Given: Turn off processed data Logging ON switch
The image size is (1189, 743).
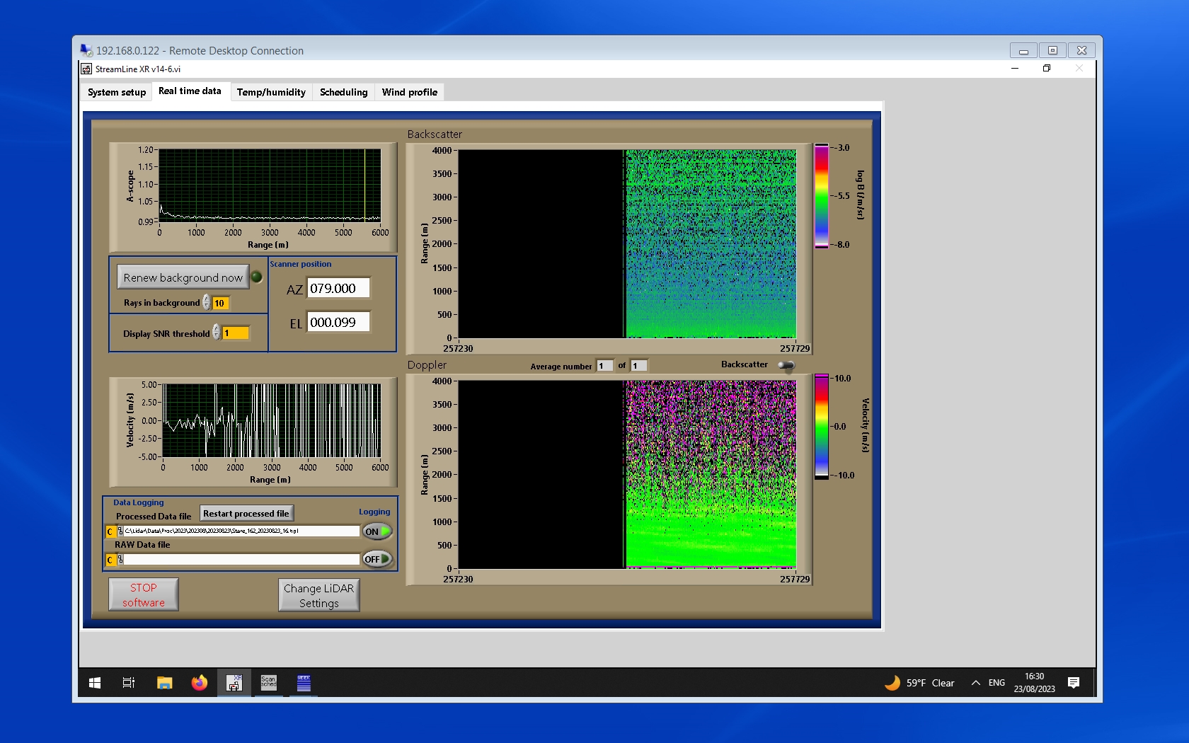Looking at the screenshot, I should tap(377, 531).
